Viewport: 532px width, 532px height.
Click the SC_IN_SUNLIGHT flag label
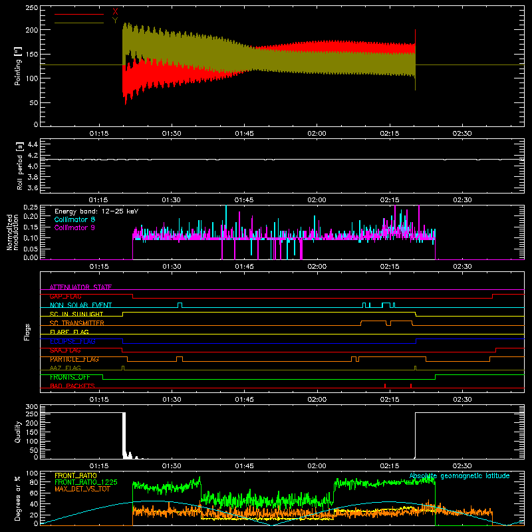pyautogui.click(x=76, y=314)
